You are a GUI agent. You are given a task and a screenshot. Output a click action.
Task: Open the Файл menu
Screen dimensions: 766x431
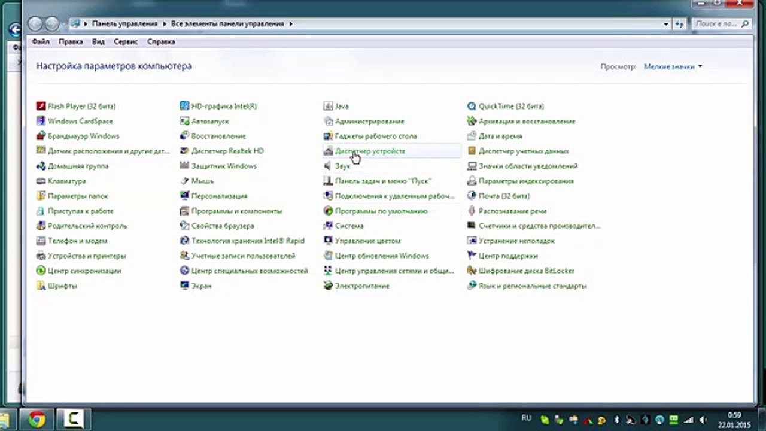(40, 42)
